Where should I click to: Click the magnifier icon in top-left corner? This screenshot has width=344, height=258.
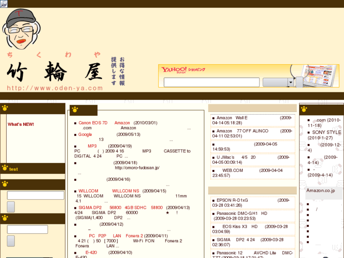tap(4, 4)
